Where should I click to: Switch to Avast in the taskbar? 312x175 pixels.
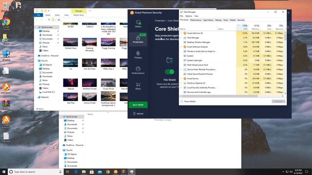tap(116, 172)
